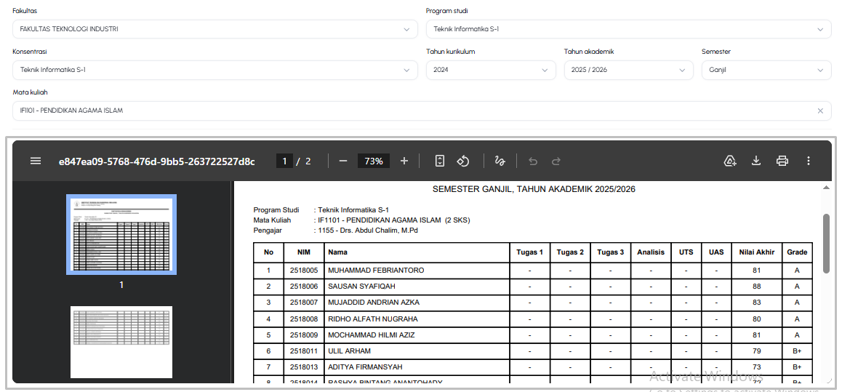850x392 pixels.
Task: Click the fit to page icon
Action: (440, 161)
